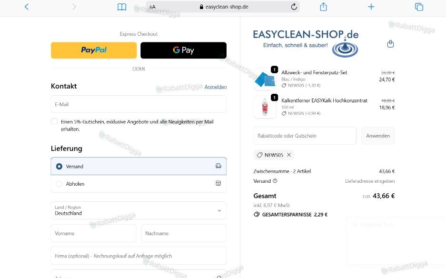The width and height of the screenshot is (446, 278).
Task: Show all tabs with the tab overview icon
Action: pyautogui.click(x=419, y=7)
